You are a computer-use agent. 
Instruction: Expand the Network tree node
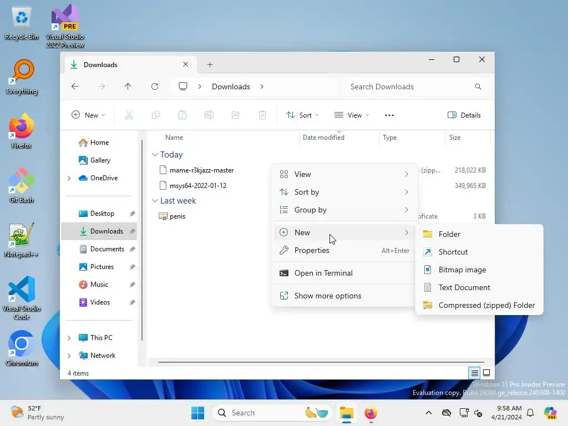tap(69, 356)
